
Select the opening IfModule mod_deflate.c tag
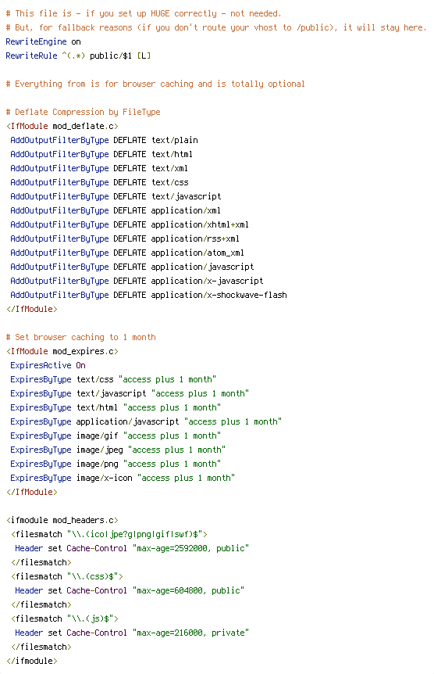[62, 126]
